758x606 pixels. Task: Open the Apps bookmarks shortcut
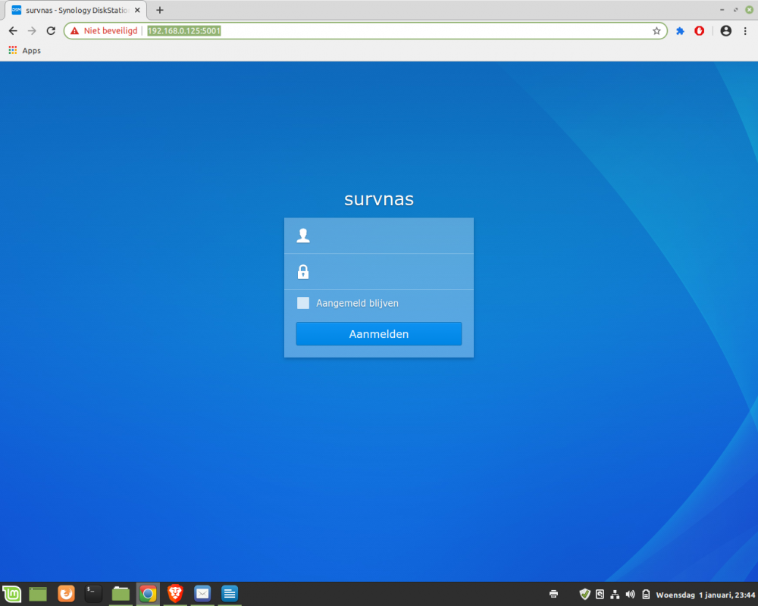pyautogui.click(x=25, y=51)
